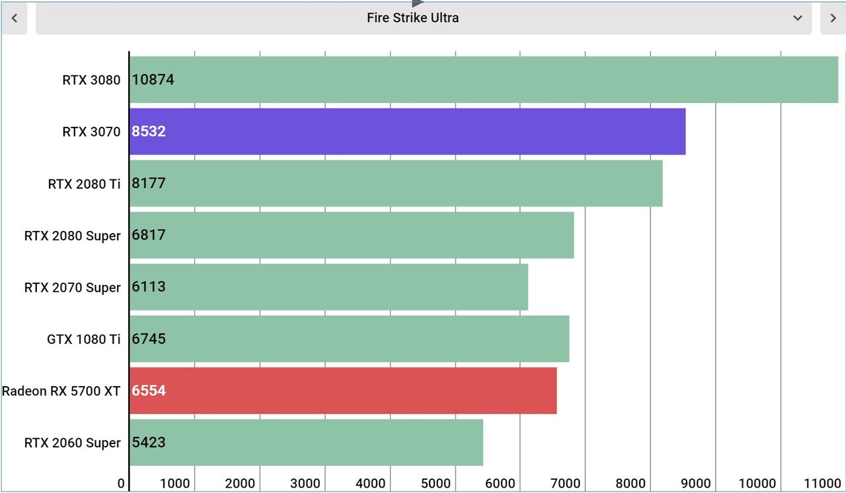The image size is (846, 493).
Task: Click the score value 10874
Action: point(153,80)
